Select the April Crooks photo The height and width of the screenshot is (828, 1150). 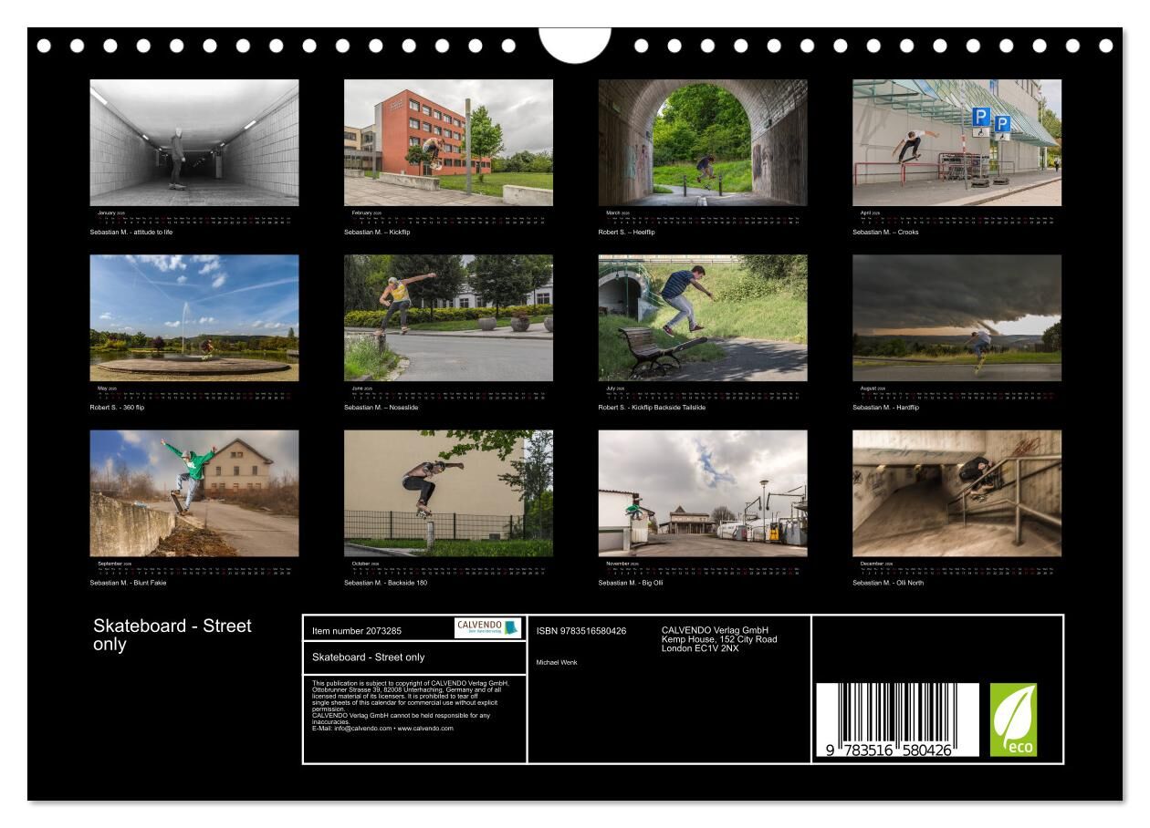[x=957, y=142]
